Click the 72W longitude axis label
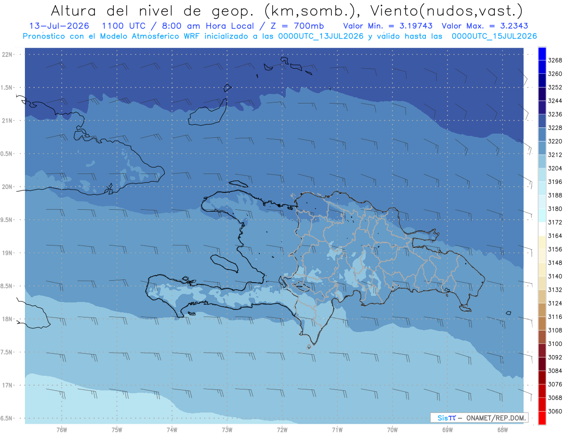Image resolution: width=564 pixels, height=436 pixels. [282, 430]
